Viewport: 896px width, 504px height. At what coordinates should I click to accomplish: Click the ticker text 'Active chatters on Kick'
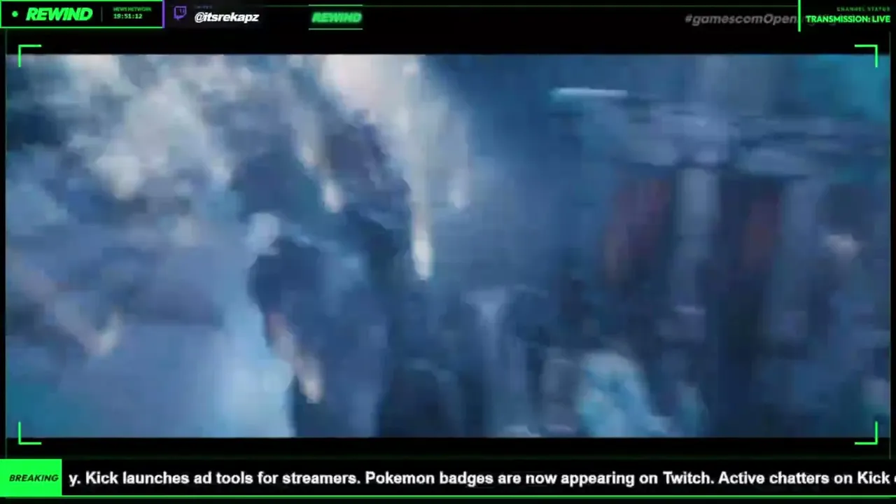pos(804,478)
